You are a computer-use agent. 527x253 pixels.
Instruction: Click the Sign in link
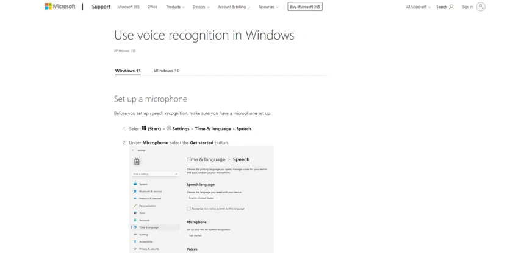tap(467, 7)
